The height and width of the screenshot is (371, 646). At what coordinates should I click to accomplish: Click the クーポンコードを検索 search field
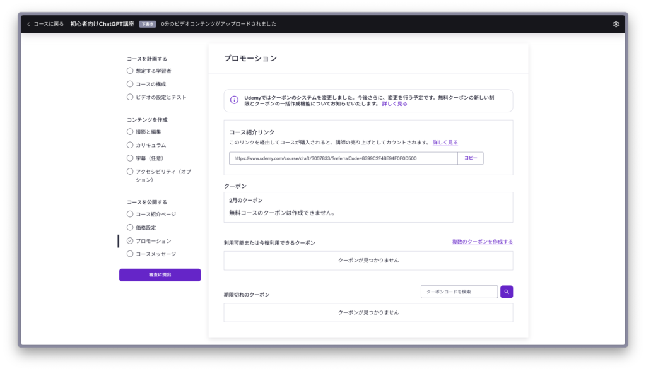coord(459,291)
